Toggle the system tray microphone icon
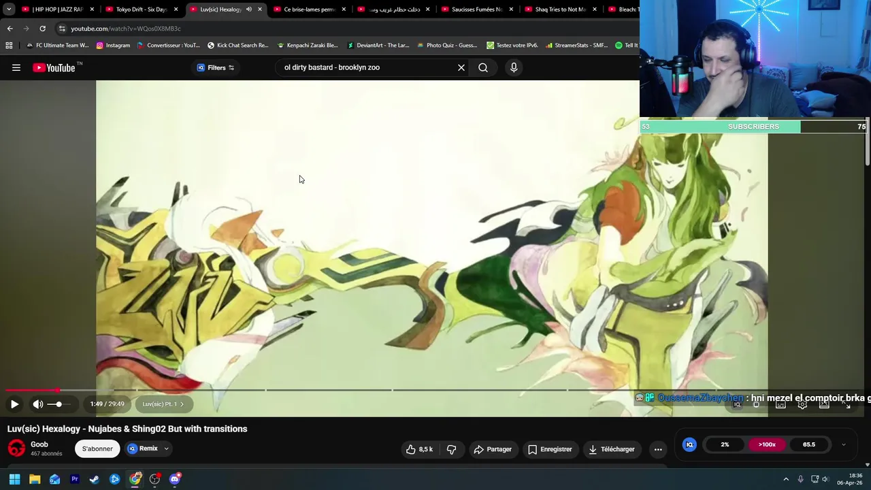The image size is (871, 490). pyautogui.click(x=800, y=479)
